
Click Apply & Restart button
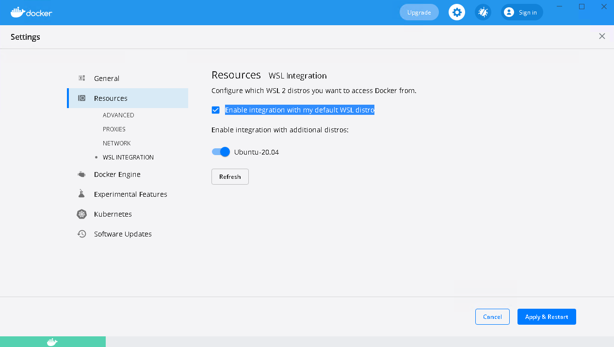point(547,317)
